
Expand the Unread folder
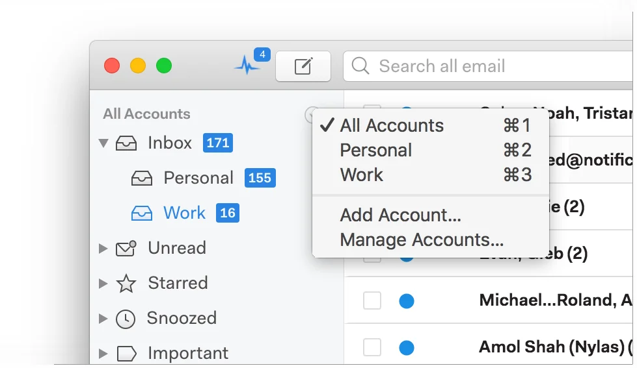tap(103, 249)
